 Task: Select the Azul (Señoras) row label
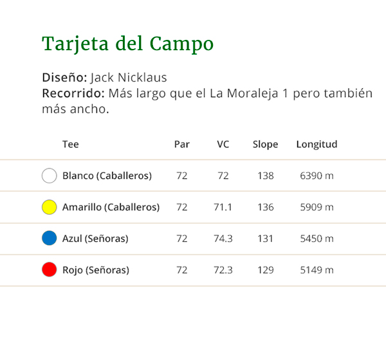click(95, 239)
